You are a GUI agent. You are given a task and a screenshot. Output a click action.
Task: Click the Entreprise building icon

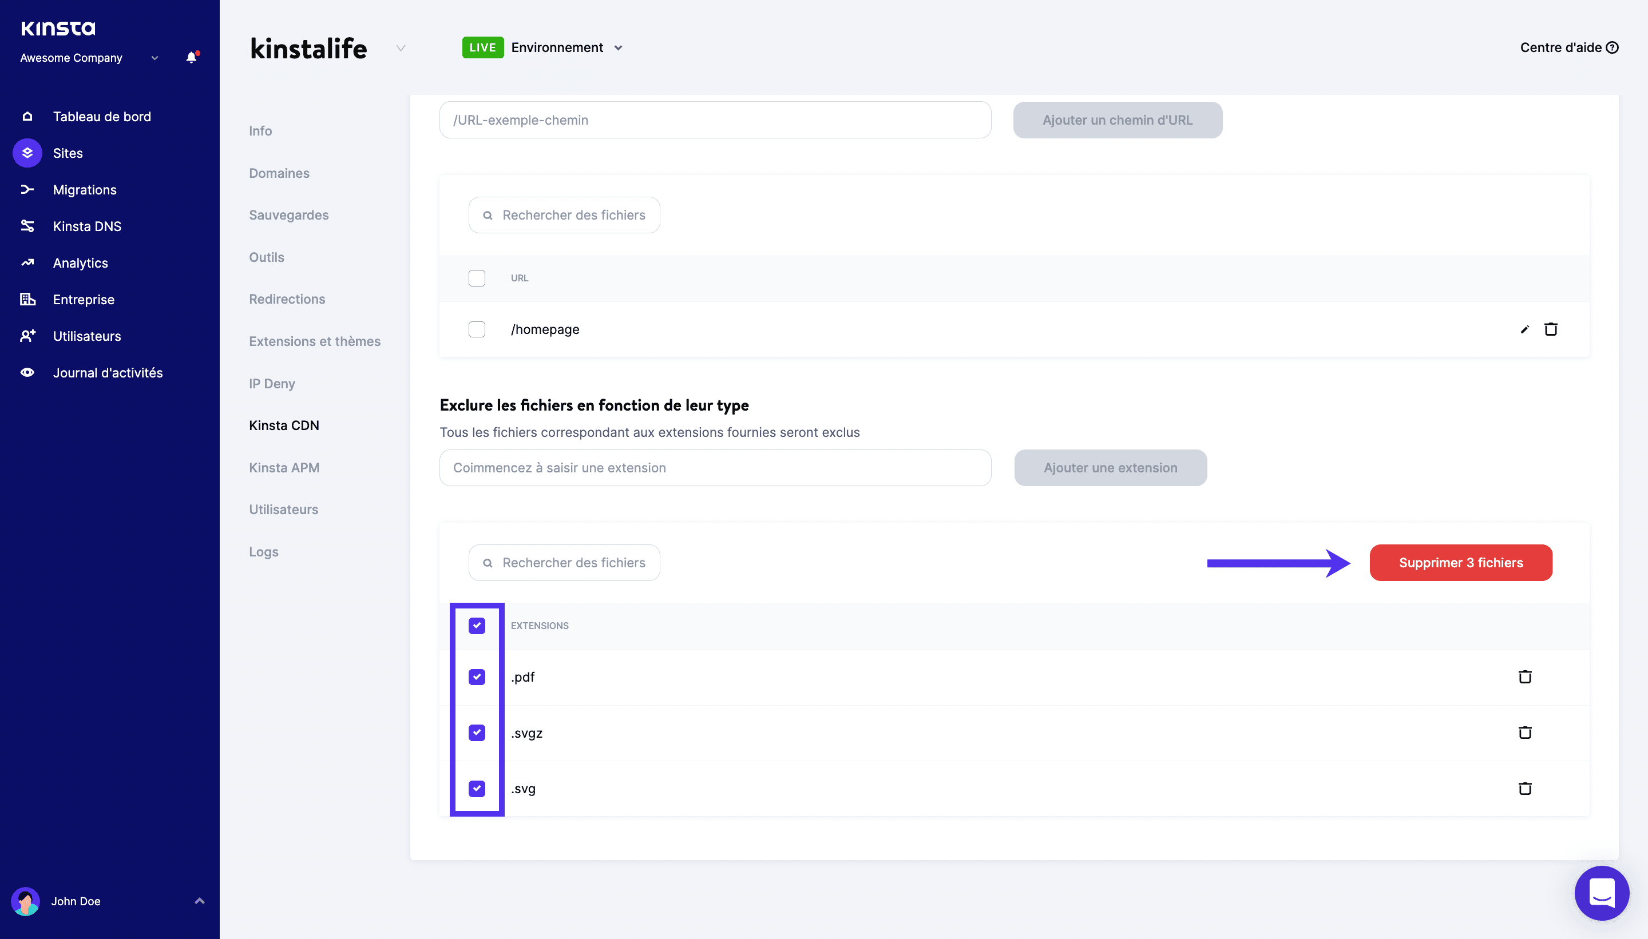[27, 299]
